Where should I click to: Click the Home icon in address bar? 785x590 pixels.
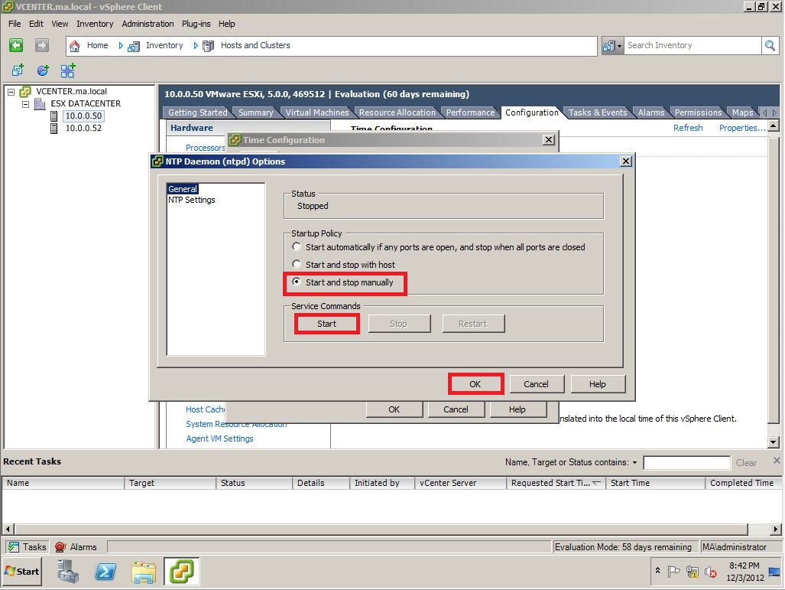pos(75,46)
